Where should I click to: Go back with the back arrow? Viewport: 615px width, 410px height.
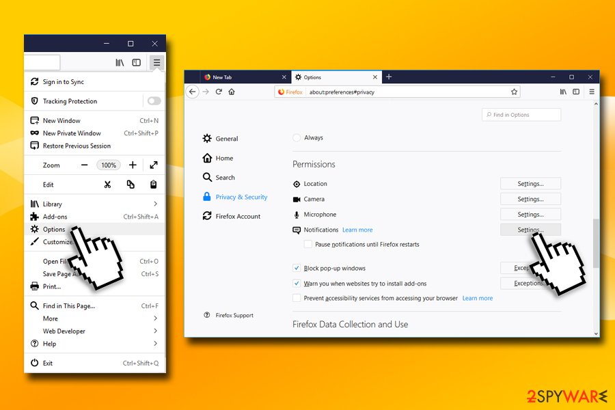(x=192, y=92)
